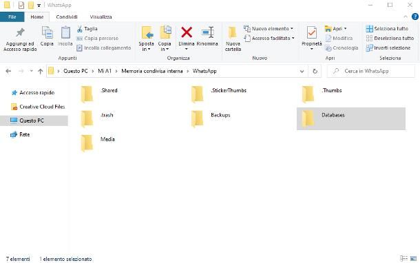Image resolution: width=420 pixels, height=263 pixels.
Task: Click Seleziona tutto
Action: (x=387, y=28)
